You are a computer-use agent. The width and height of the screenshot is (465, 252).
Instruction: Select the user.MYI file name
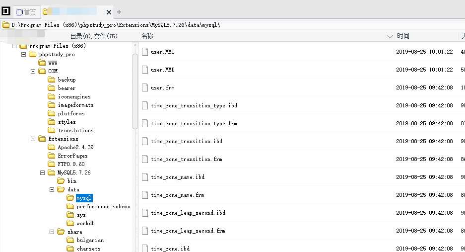point(162,52)
